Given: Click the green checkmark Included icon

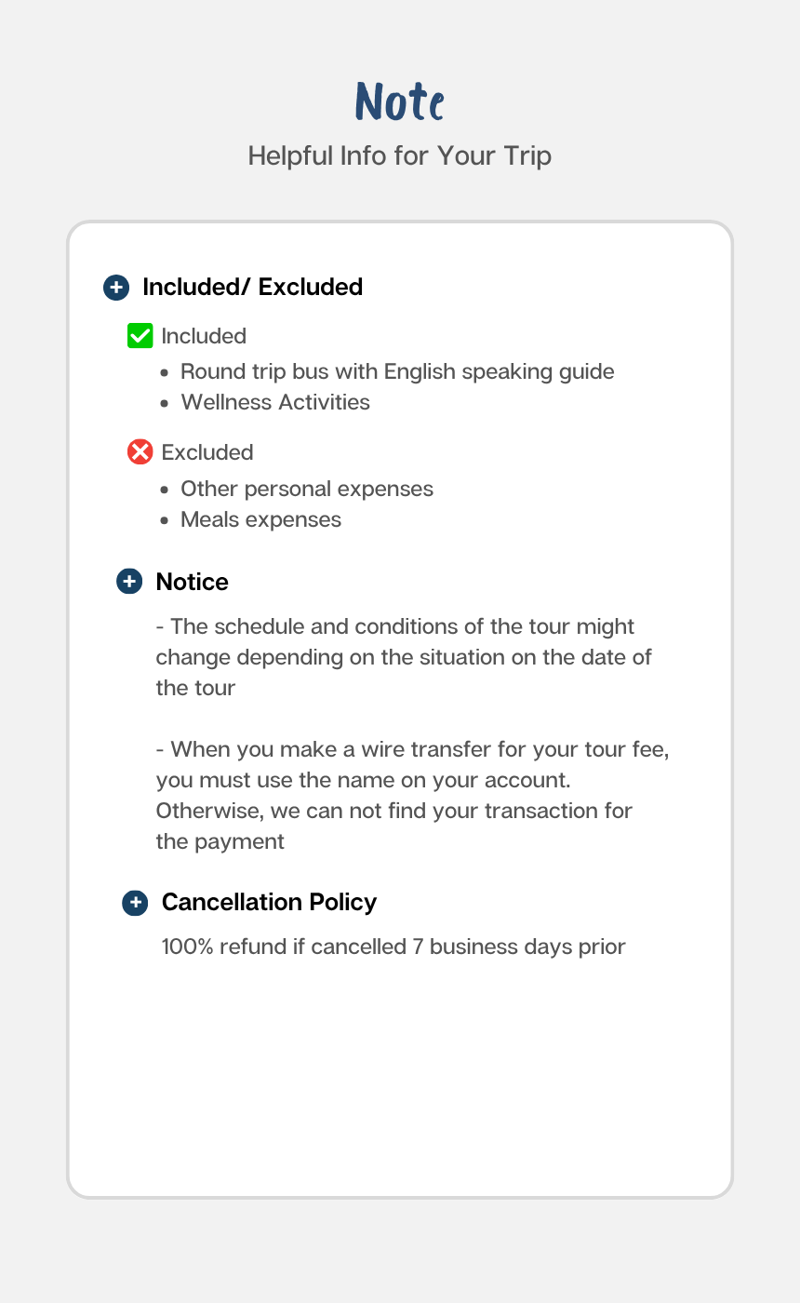Looking at the screenshot, I should pos(140,336).
